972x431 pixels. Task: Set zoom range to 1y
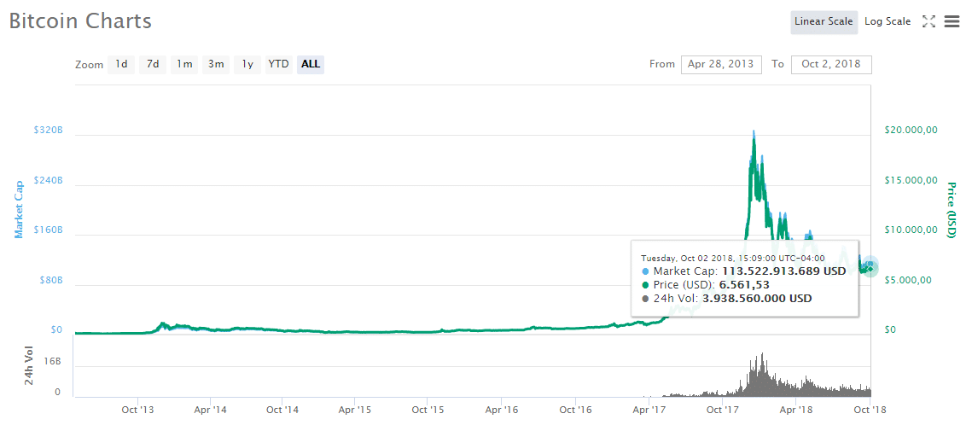[x=247, y=65]
